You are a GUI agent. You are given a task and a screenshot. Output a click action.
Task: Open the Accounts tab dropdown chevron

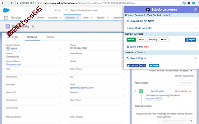61,18
